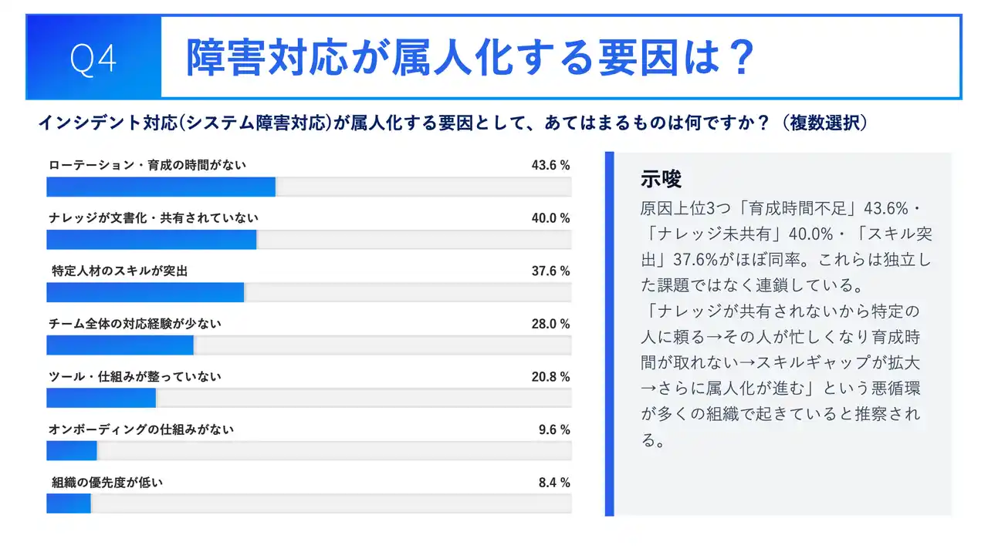This screenshot has height=552, width=988.
Task: Click the bar under 特定人材のスキルが突出
Action: [x=309, y=293]
